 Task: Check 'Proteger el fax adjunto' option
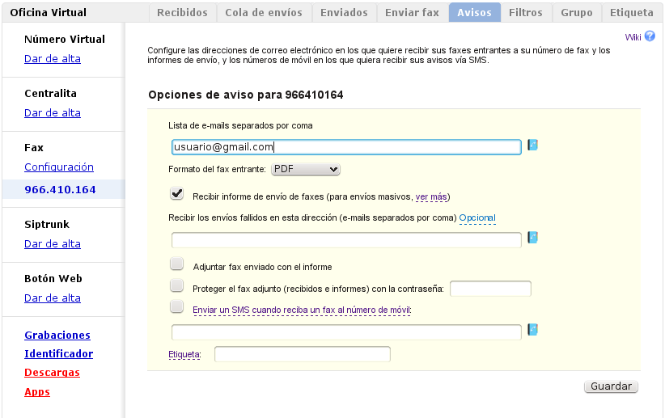coord(176,285)
